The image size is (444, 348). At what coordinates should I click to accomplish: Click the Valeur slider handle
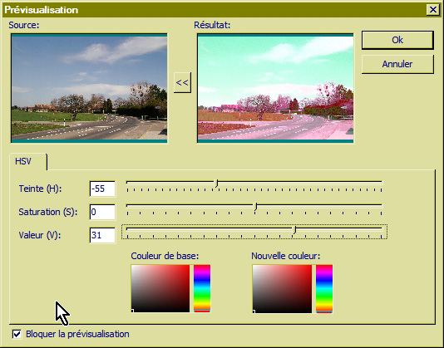pyautogui.click(x=294, y=229)
